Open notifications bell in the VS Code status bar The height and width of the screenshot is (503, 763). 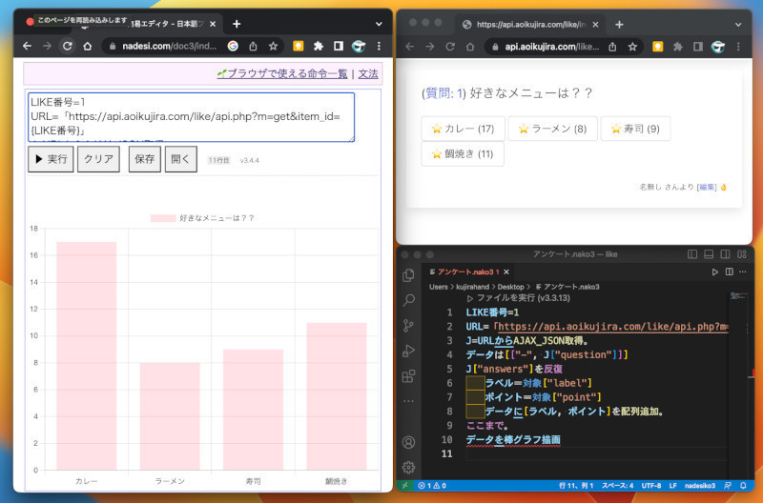click(743, 486)
